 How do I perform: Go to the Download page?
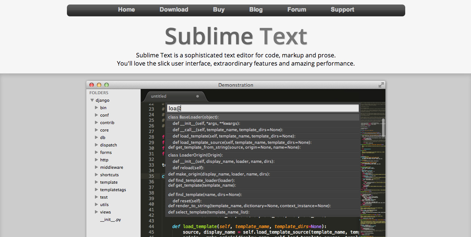(174, 10)
